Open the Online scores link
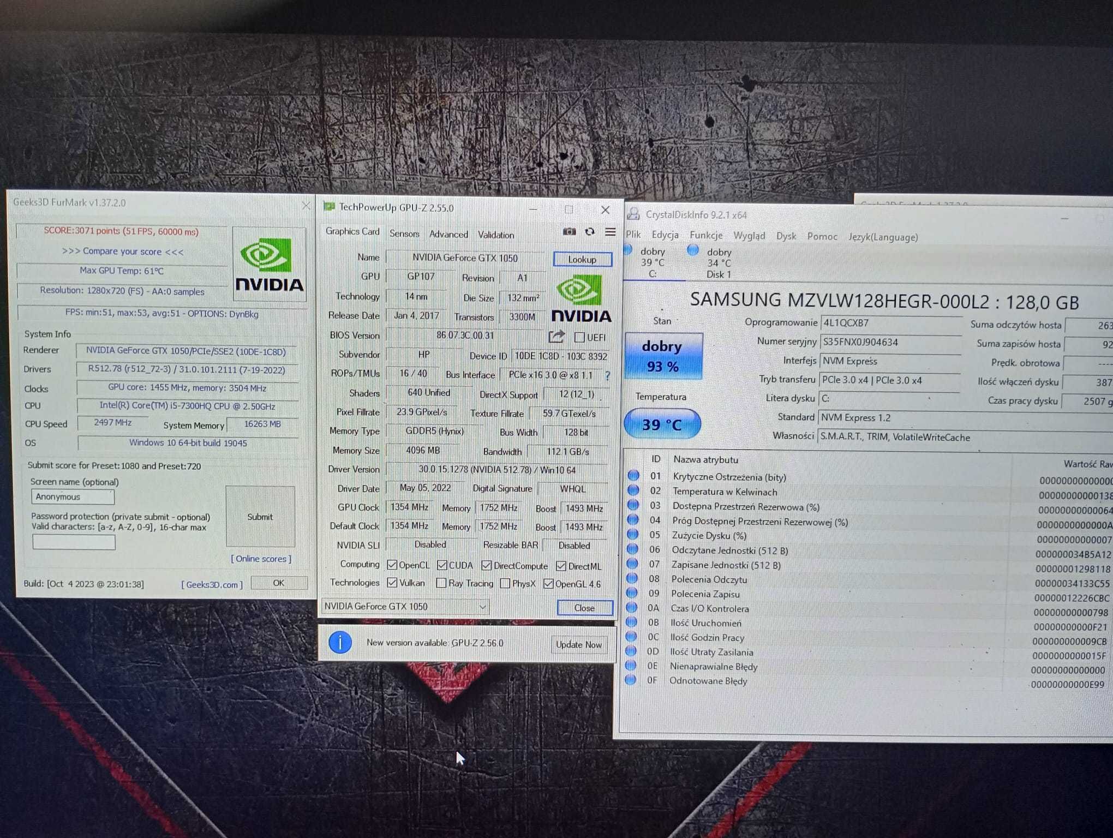 pos(261,559)
